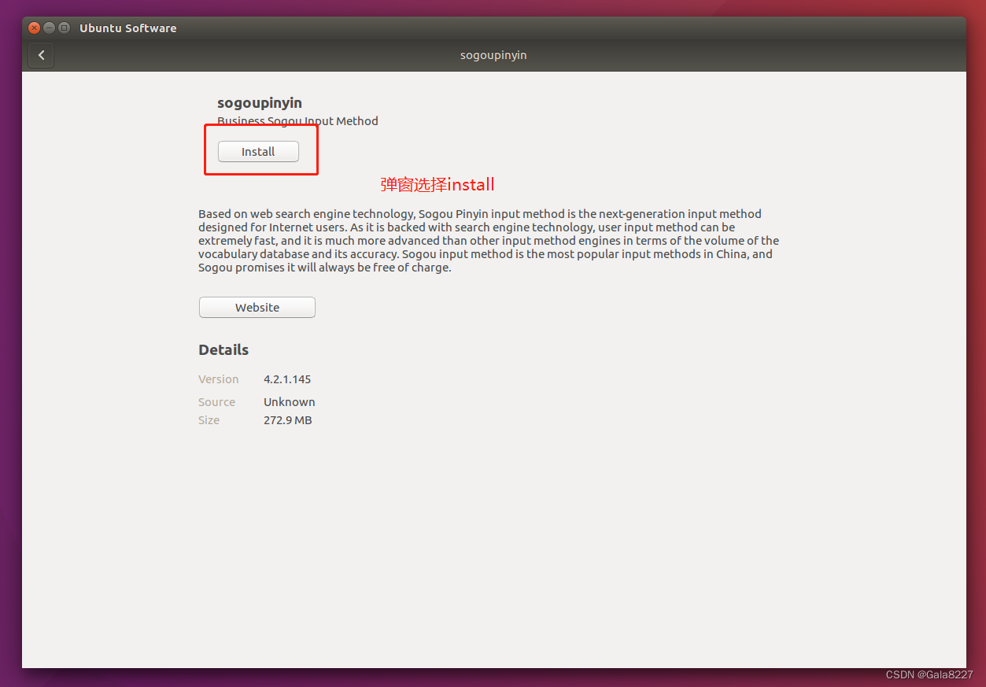
Task: Close the Ubuntu Software window
Action: tap(34, 28)
